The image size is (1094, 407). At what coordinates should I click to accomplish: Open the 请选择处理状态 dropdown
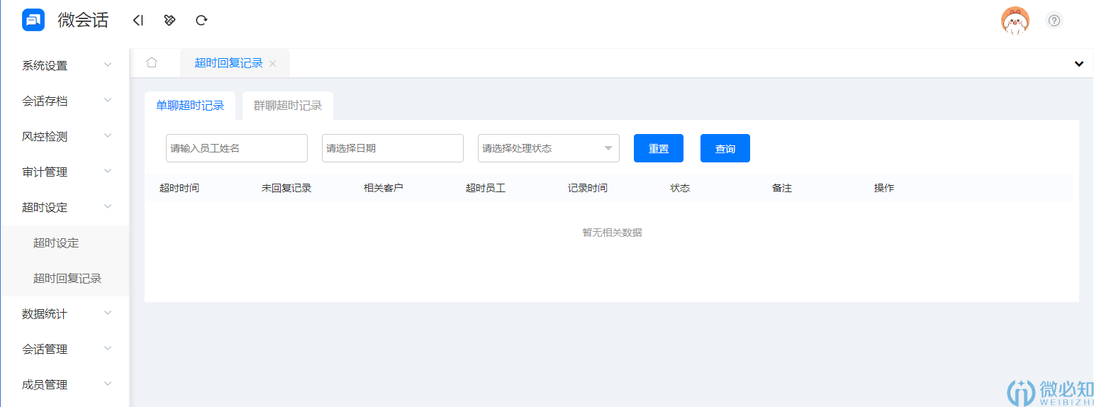(549, 148)
